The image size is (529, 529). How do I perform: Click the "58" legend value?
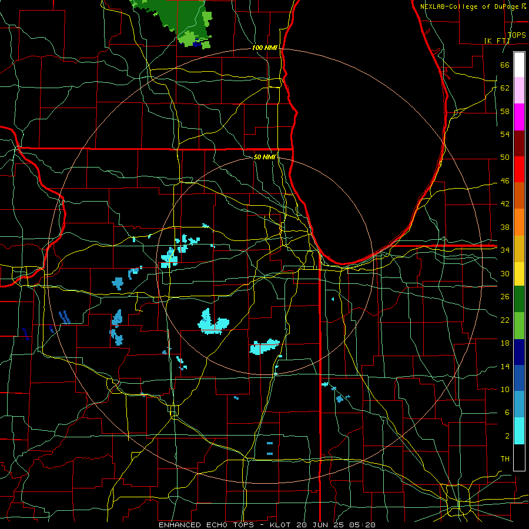(505, 111)
